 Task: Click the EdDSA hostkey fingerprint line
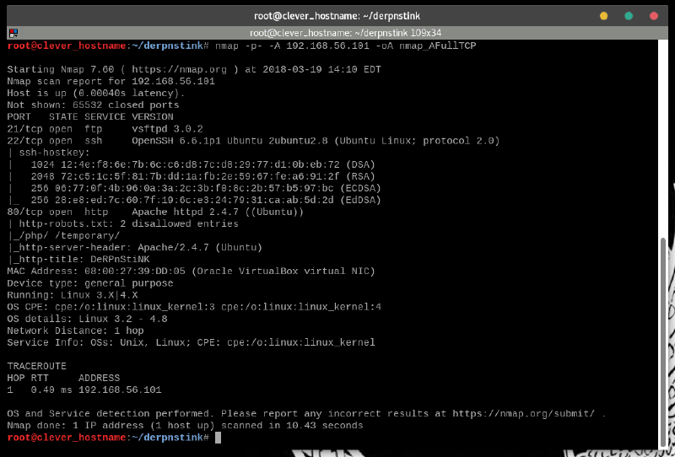tap(194, 200)
